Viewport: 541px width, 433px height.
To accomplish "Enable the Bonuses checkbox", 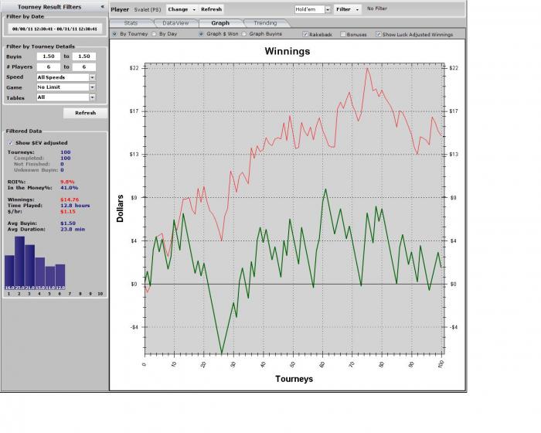I will coord(343,34).
